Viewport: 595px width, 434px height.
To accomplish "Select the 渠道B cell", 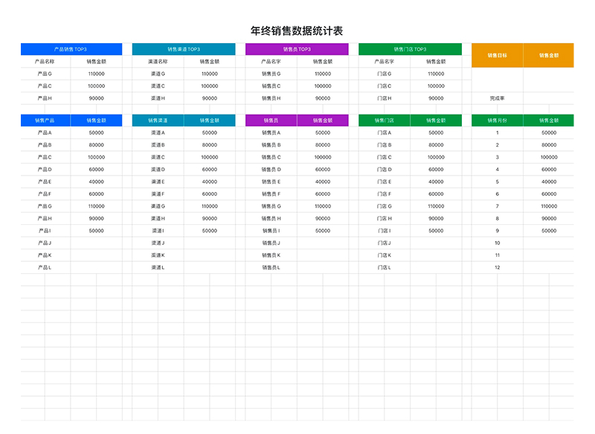I will click(158, 144).
